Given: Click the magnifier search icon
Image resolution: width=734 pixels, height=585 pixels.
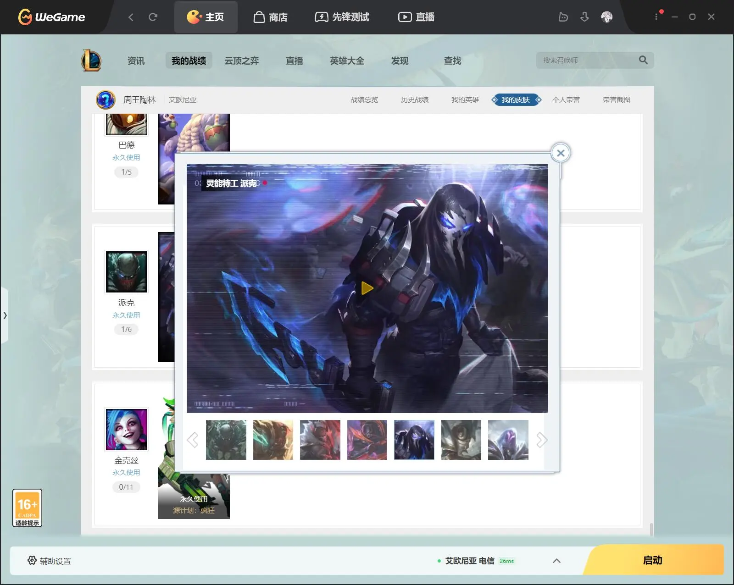Looking at the screenshot, I should 643,60.
